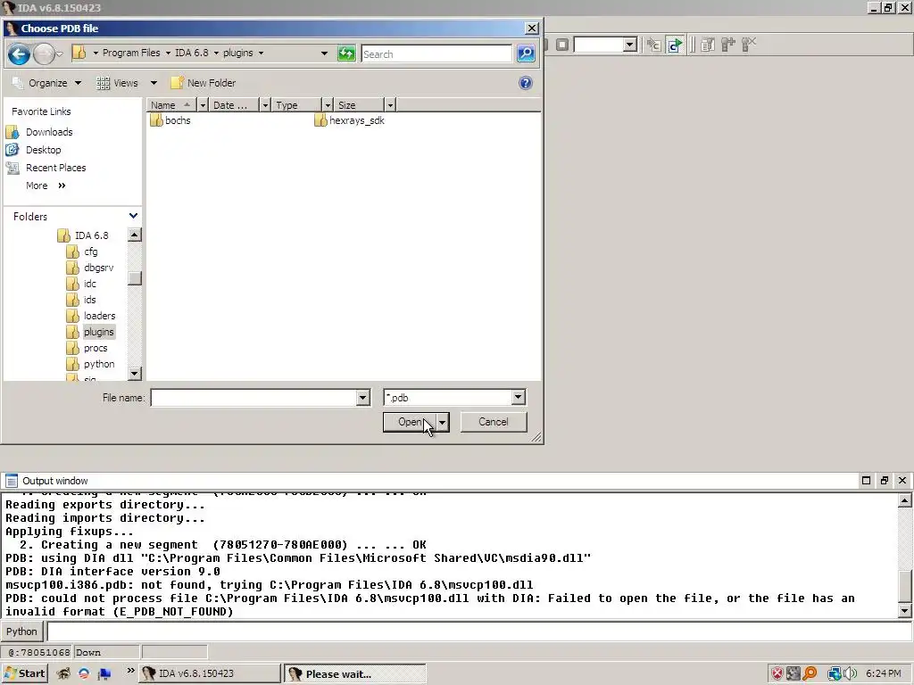The width and height of the screenshot is (914, 685).
Task: Float the Output window with restore icon
Action: coord(885,481)
